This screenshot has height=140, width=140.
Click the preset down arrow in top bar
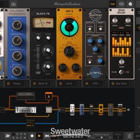coord(7,6)
